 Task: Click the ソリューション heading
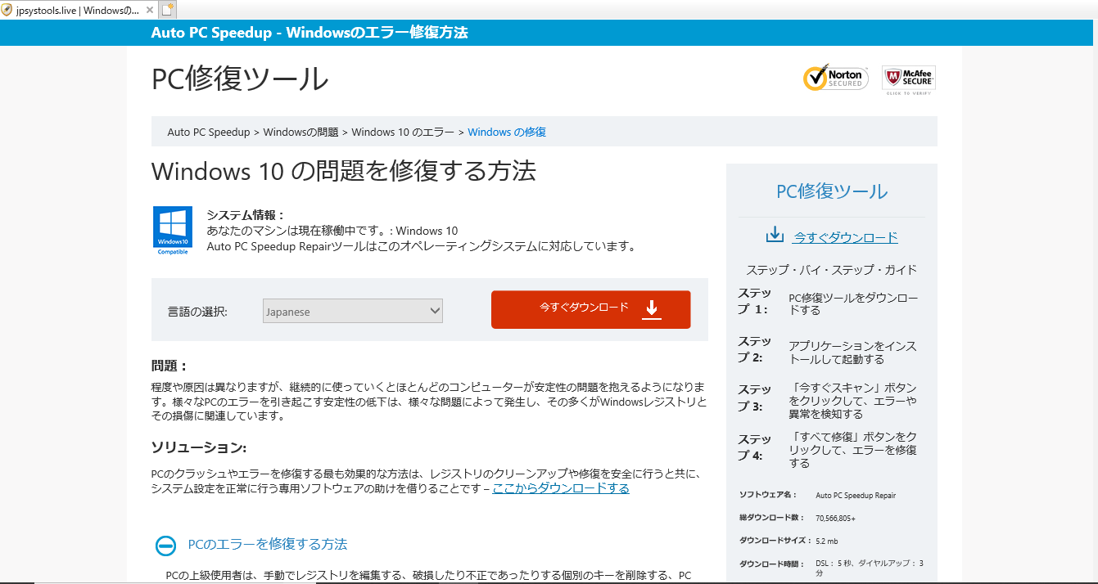point(199,447)
